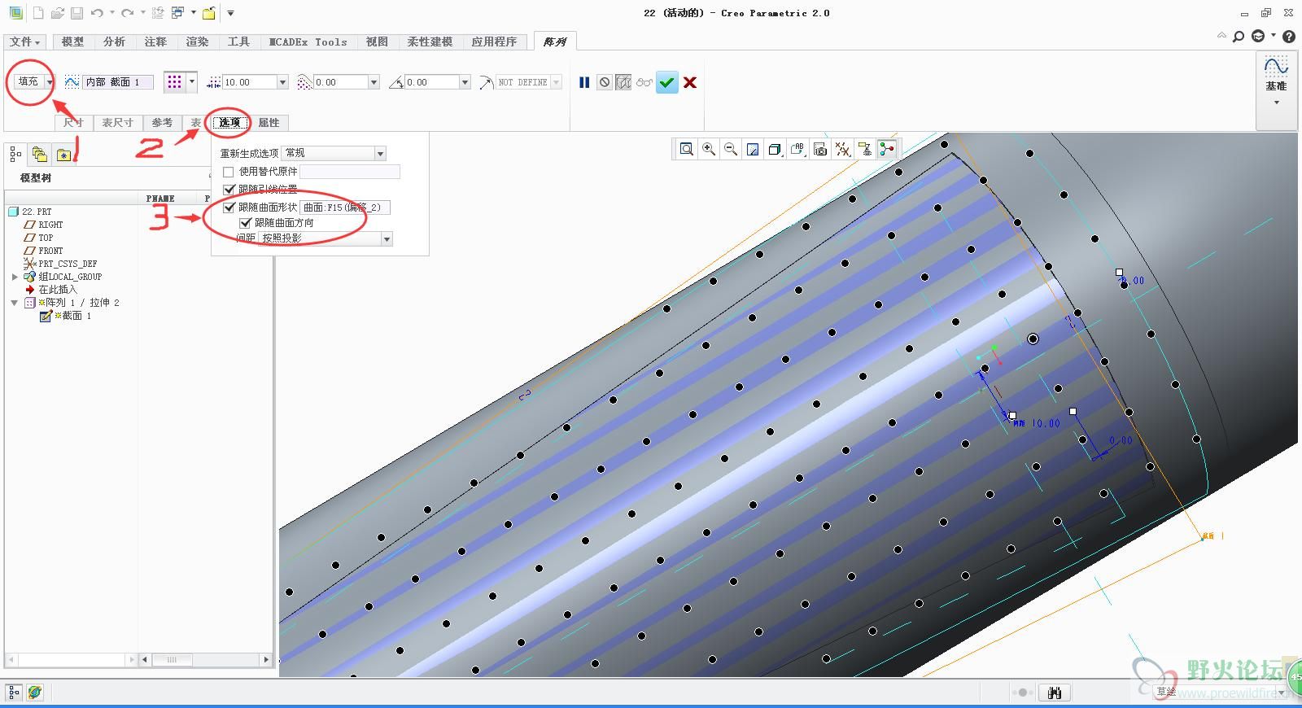Click the Redo arrow icon
1302x708 pixels.
[128, 13]
